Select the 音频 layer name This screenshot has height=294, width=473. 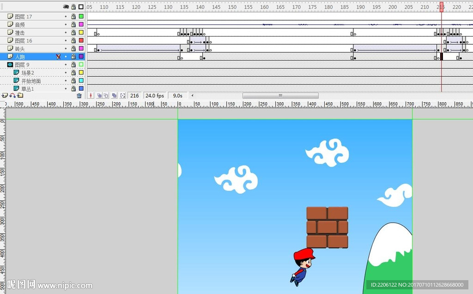pyautogui.click(x=20, y=24)
